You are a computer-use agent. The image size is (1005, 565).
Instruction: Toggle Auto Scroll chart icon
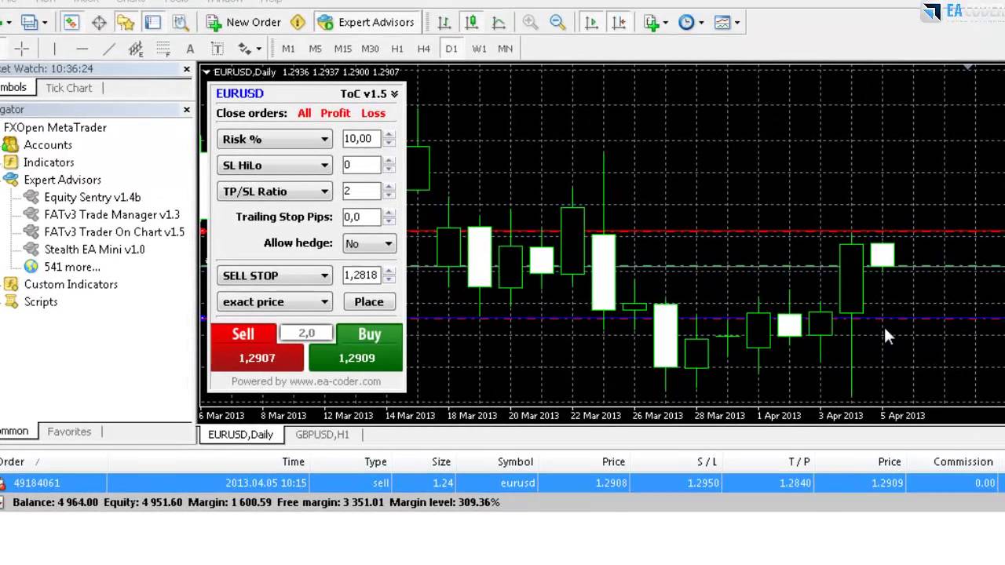coord(591,23)
